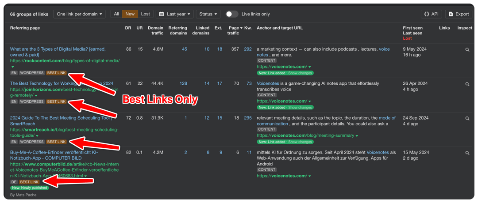The image size is (478, 203).
Task: Open voicenotes.com/blog/meeting-summary target URL
Action: click(x=305, y=135)
